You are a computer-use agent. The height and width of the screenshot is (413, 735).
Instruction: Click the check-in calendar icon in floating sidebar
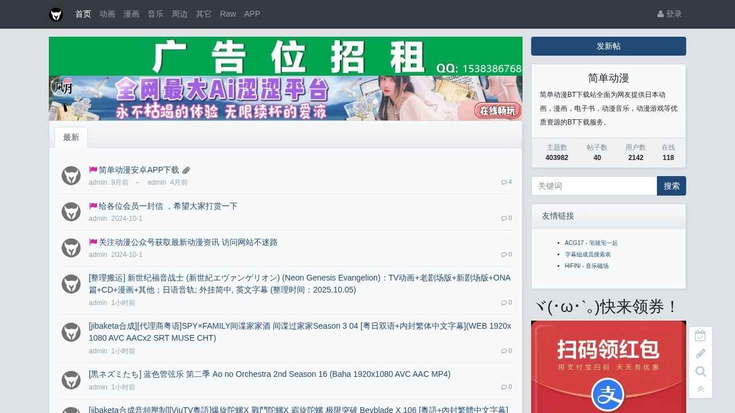pyautogui.click(x=700, y=336)
